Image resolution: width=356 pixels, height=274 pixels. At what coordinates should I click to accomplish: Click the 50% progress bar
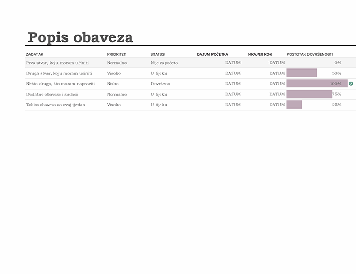click(x=302, y=73)
